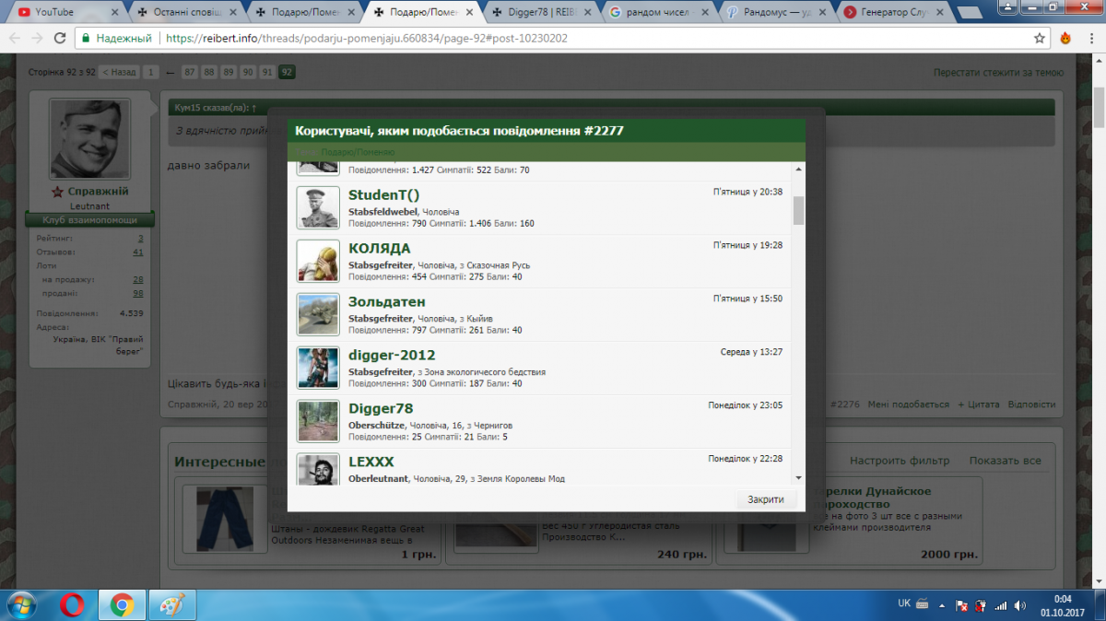
Task: Open Opera from the taskbar
Action: point(73,605)
